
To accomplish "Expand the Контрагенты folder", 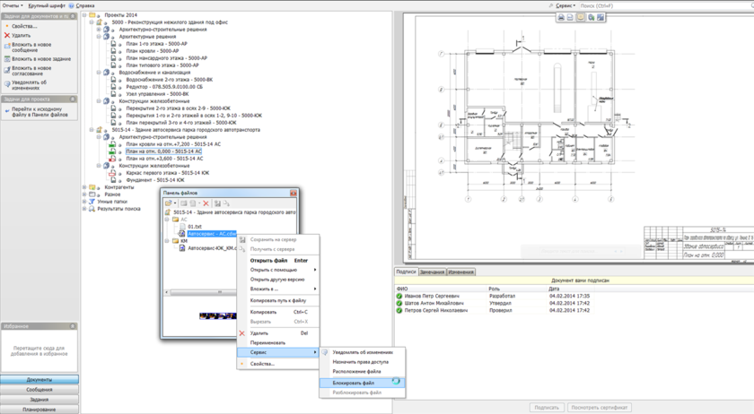I will [x=85, y=187].
